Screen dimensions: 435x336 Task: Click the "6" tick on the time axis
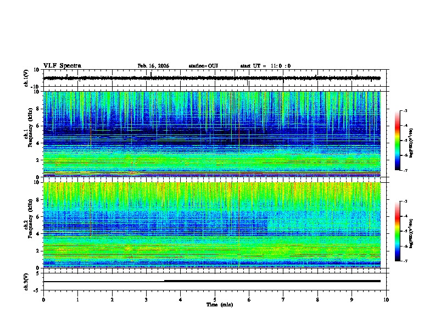249,300
